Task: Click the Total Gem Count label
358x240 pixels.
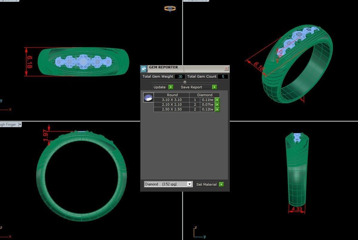Action: (202, 76)
